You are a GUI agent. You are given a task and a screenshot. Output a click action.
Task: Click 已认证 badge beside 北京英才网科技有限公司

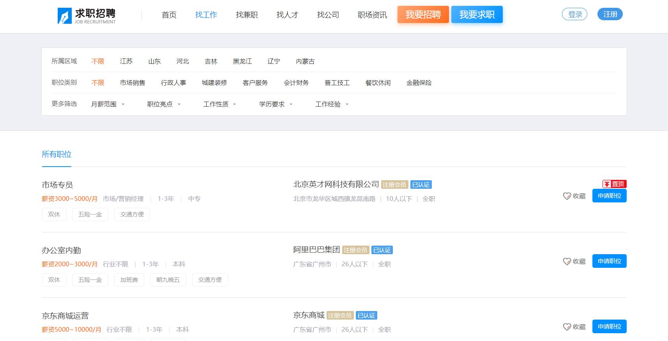(x=421, y=185)
